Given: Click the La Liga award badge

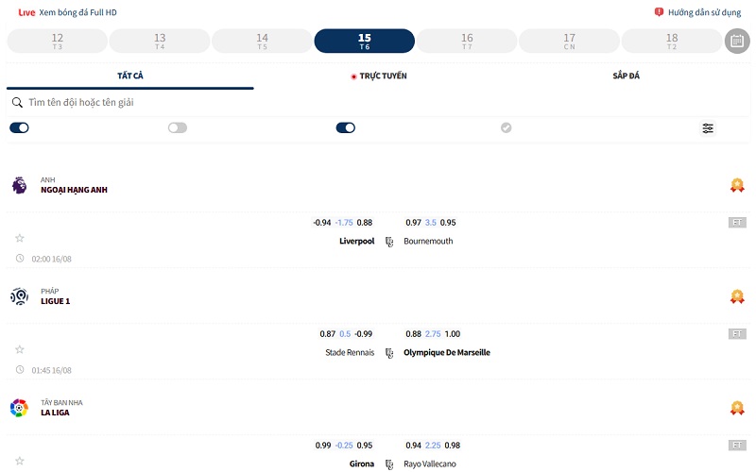Looking at the screenshot, I should pos(737,408).
